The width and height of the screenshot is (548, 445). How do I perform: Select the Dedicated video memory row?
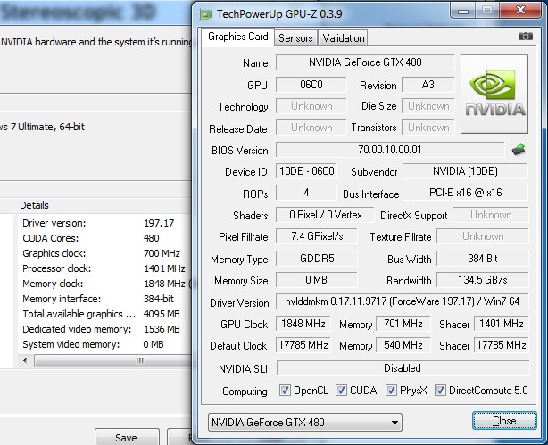point(104,329)
